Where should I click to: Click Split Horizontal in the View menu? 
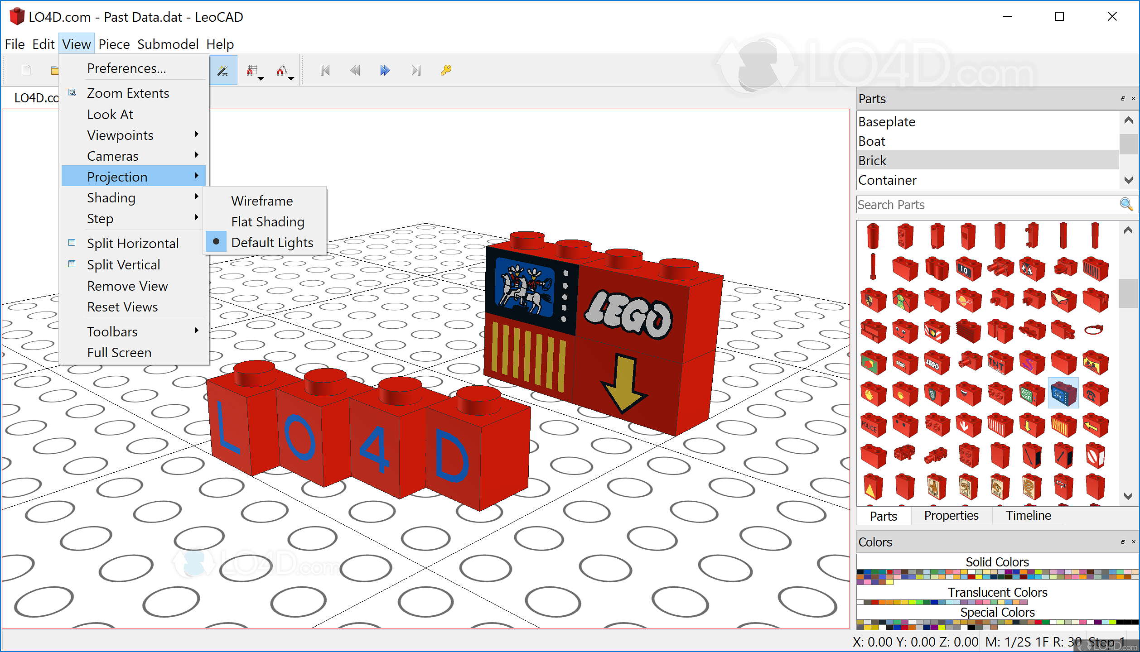(x=132, y=244)
